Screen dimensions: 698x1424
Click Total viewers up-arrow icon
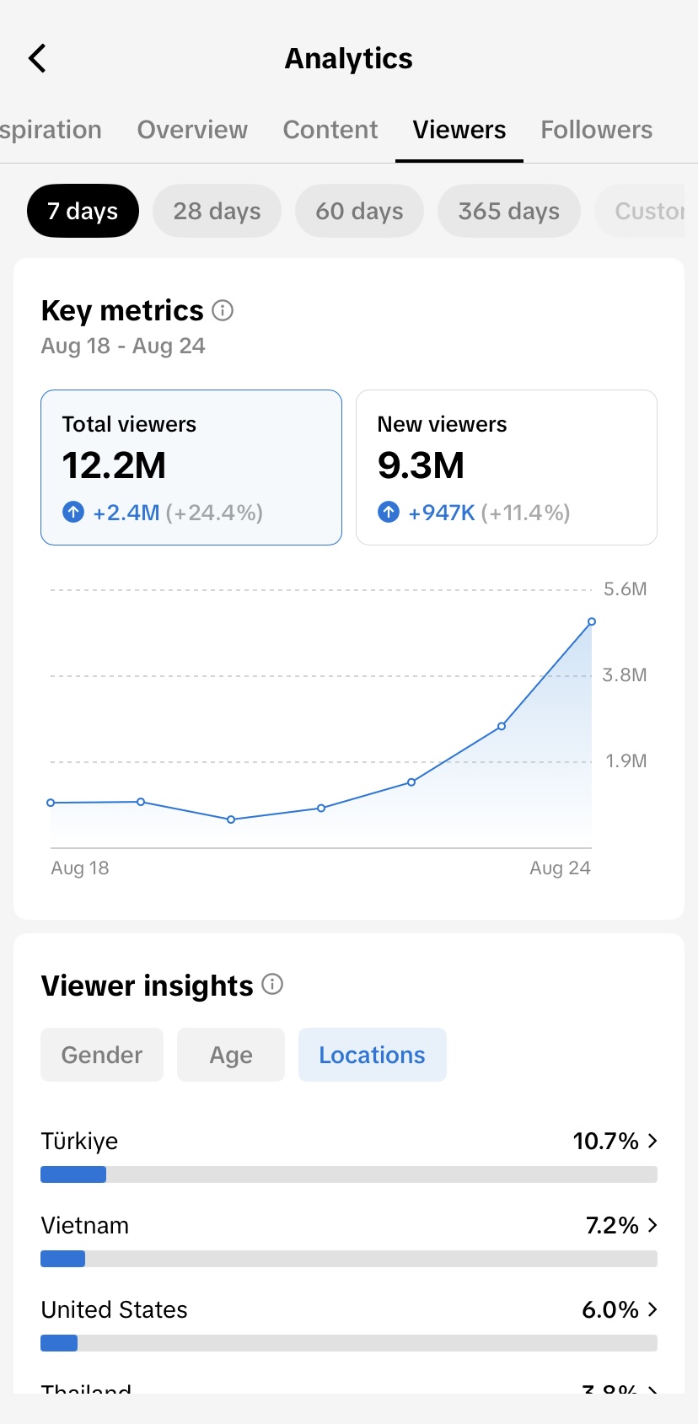pyautogui.click(x=73, y=512)
